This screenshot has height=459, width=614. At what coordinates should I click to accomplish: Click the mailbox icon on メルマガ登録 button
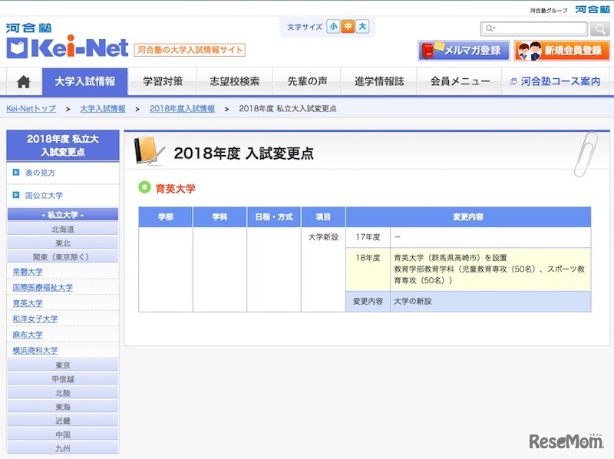427,49
